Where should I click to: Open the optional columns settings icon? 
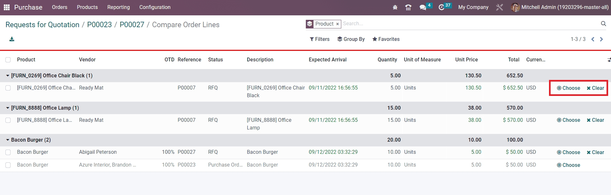click(609, 60)
